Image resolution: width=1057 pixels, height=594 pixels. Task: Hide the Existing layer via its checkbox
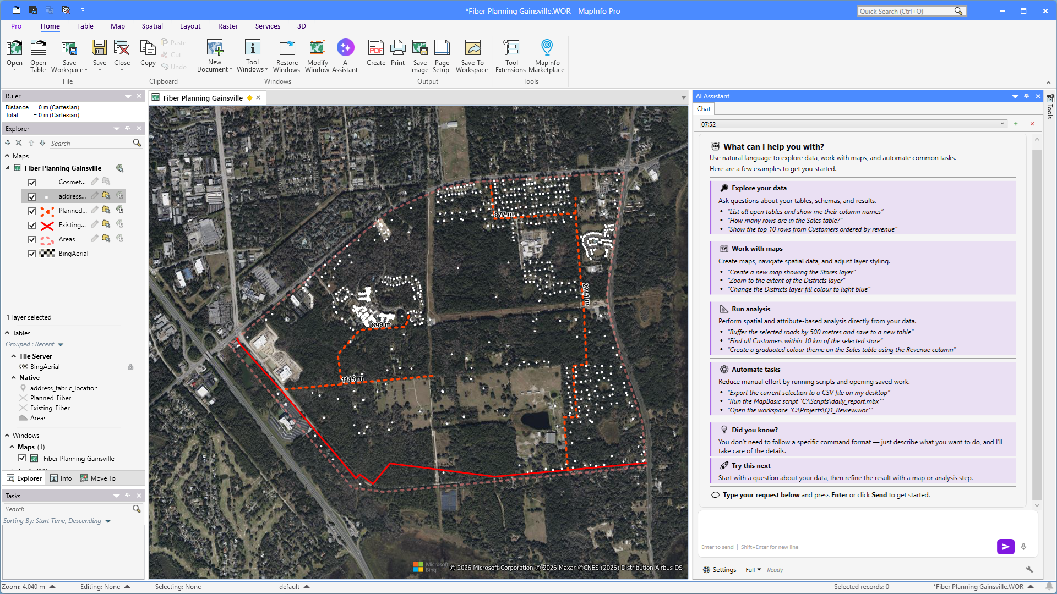point(32,225)
